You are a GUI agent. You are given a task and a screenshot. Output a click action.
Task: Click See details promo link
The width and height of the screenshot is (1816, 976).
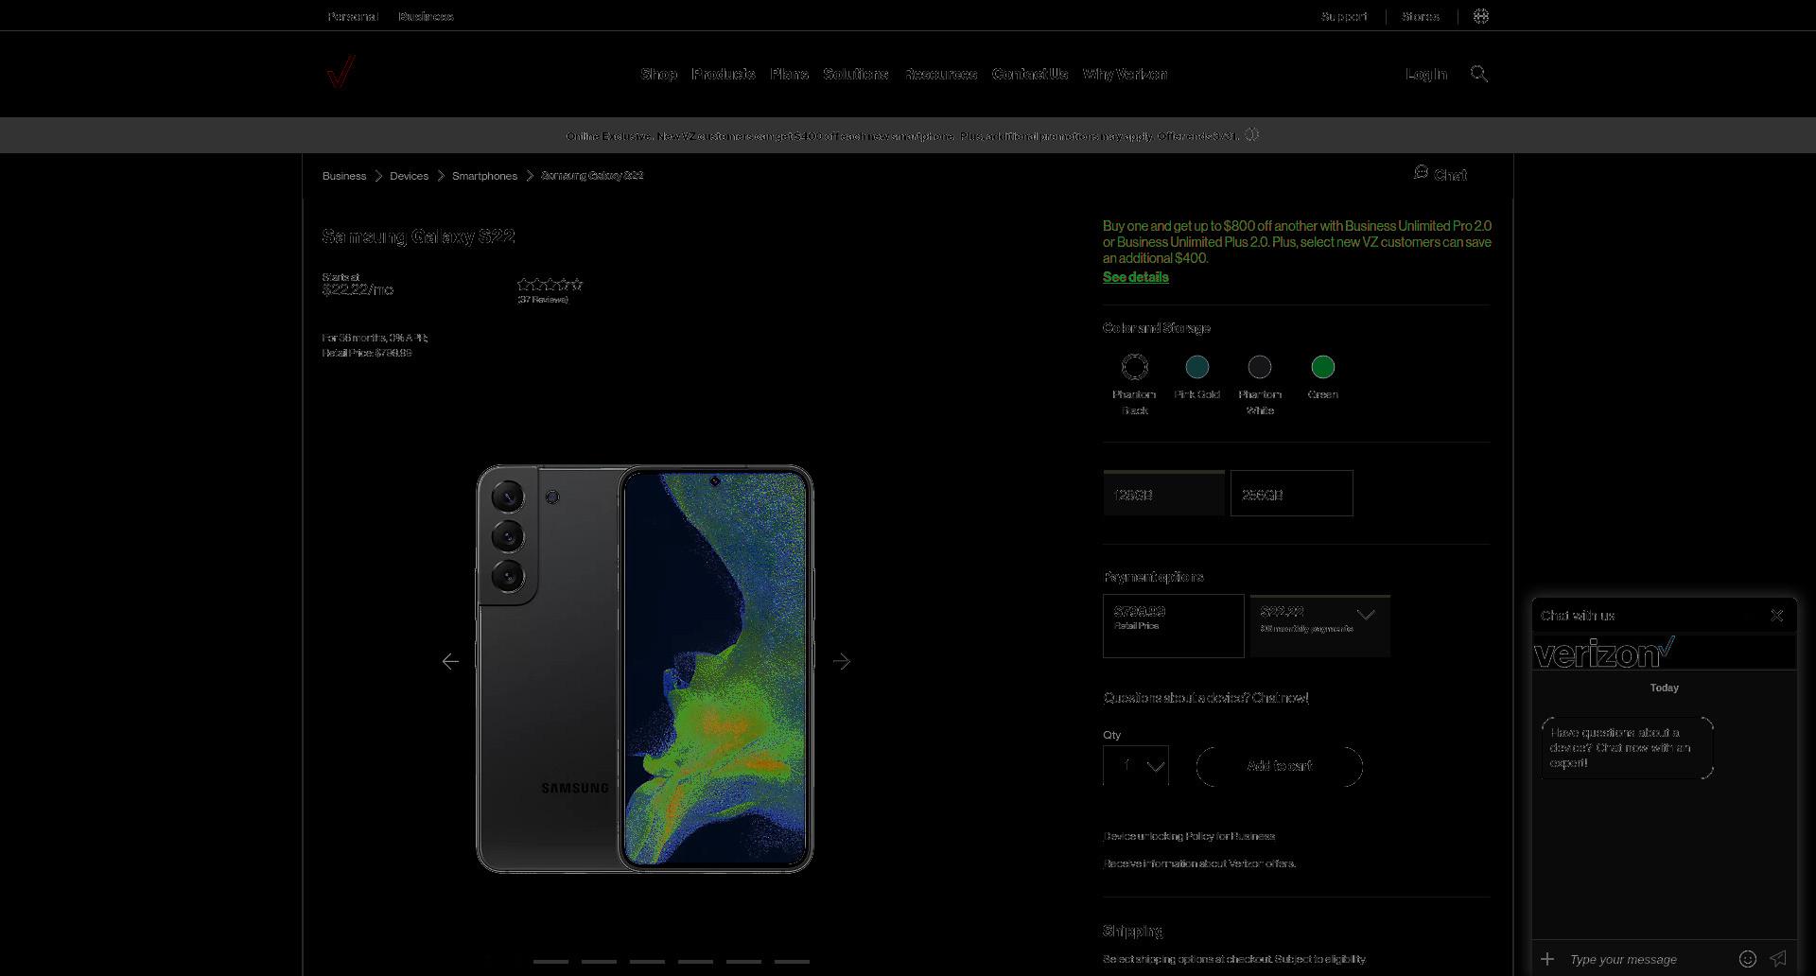tap(1135, 277)
